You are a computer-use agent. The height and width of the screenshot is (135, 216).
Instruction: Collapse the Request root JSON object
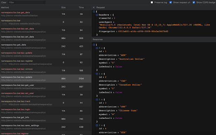[x=94, y=11]
